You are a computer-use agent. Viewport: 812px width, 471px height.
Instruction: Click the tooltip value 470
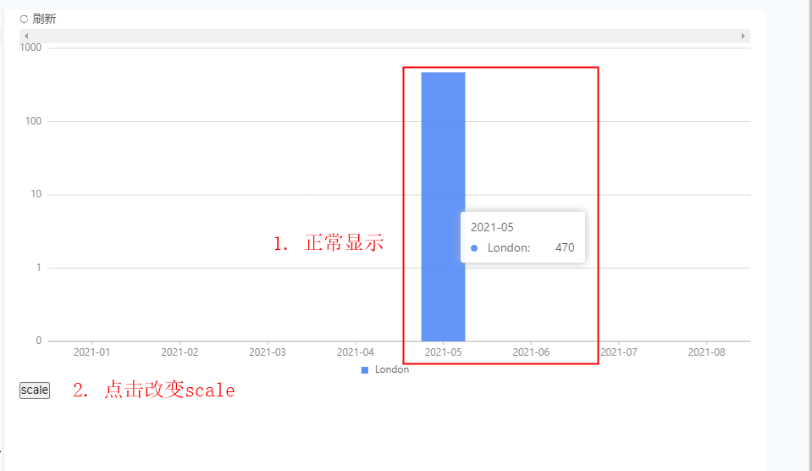(x=565, y=247)
